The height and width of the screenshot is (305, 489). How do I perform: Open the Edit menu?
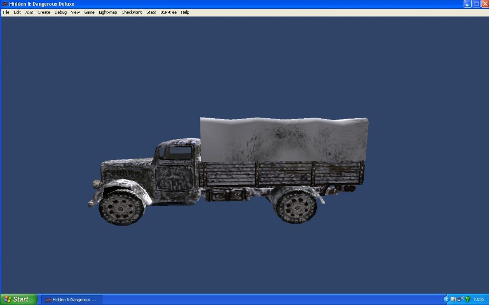17,12
